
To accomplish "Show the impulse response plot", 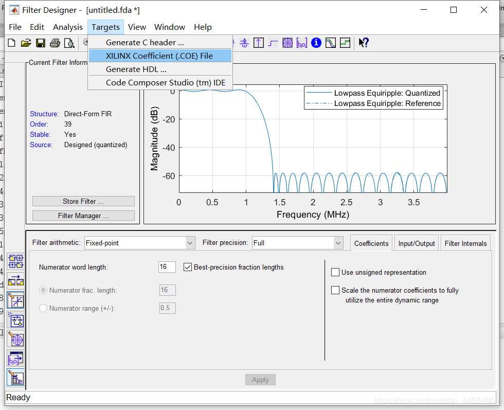I will tap(258, 43).
